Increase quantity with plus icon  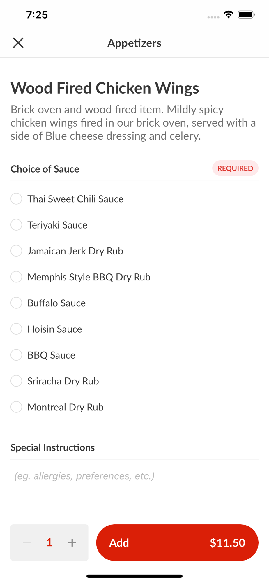coord(72,542)
